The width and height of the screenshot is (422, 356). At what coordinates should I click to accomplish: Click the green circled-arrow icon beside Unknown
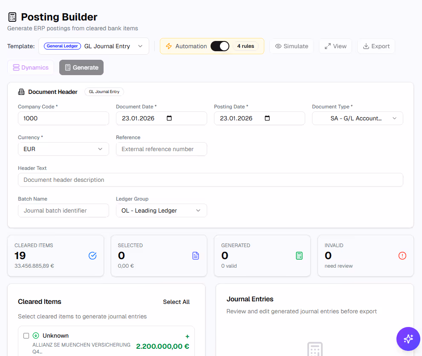click(36, 336)
